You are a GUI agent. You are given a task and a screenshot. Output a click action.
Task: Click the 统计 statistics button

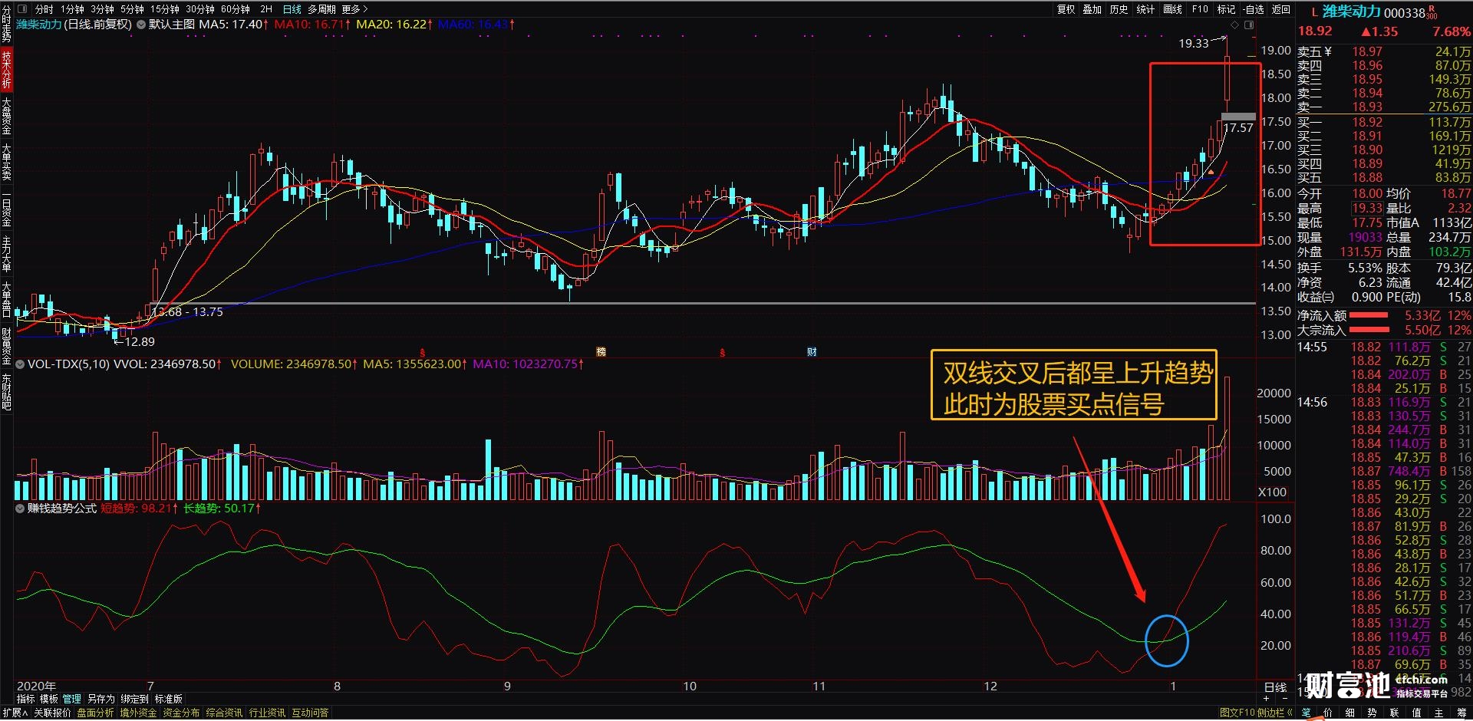coord(1146,9)
